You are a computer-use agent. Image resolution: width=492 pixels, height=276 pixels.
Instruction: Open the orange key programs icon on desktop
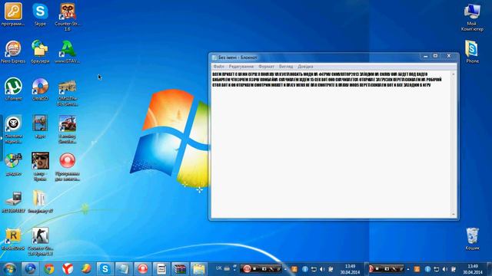coord(13,14)
